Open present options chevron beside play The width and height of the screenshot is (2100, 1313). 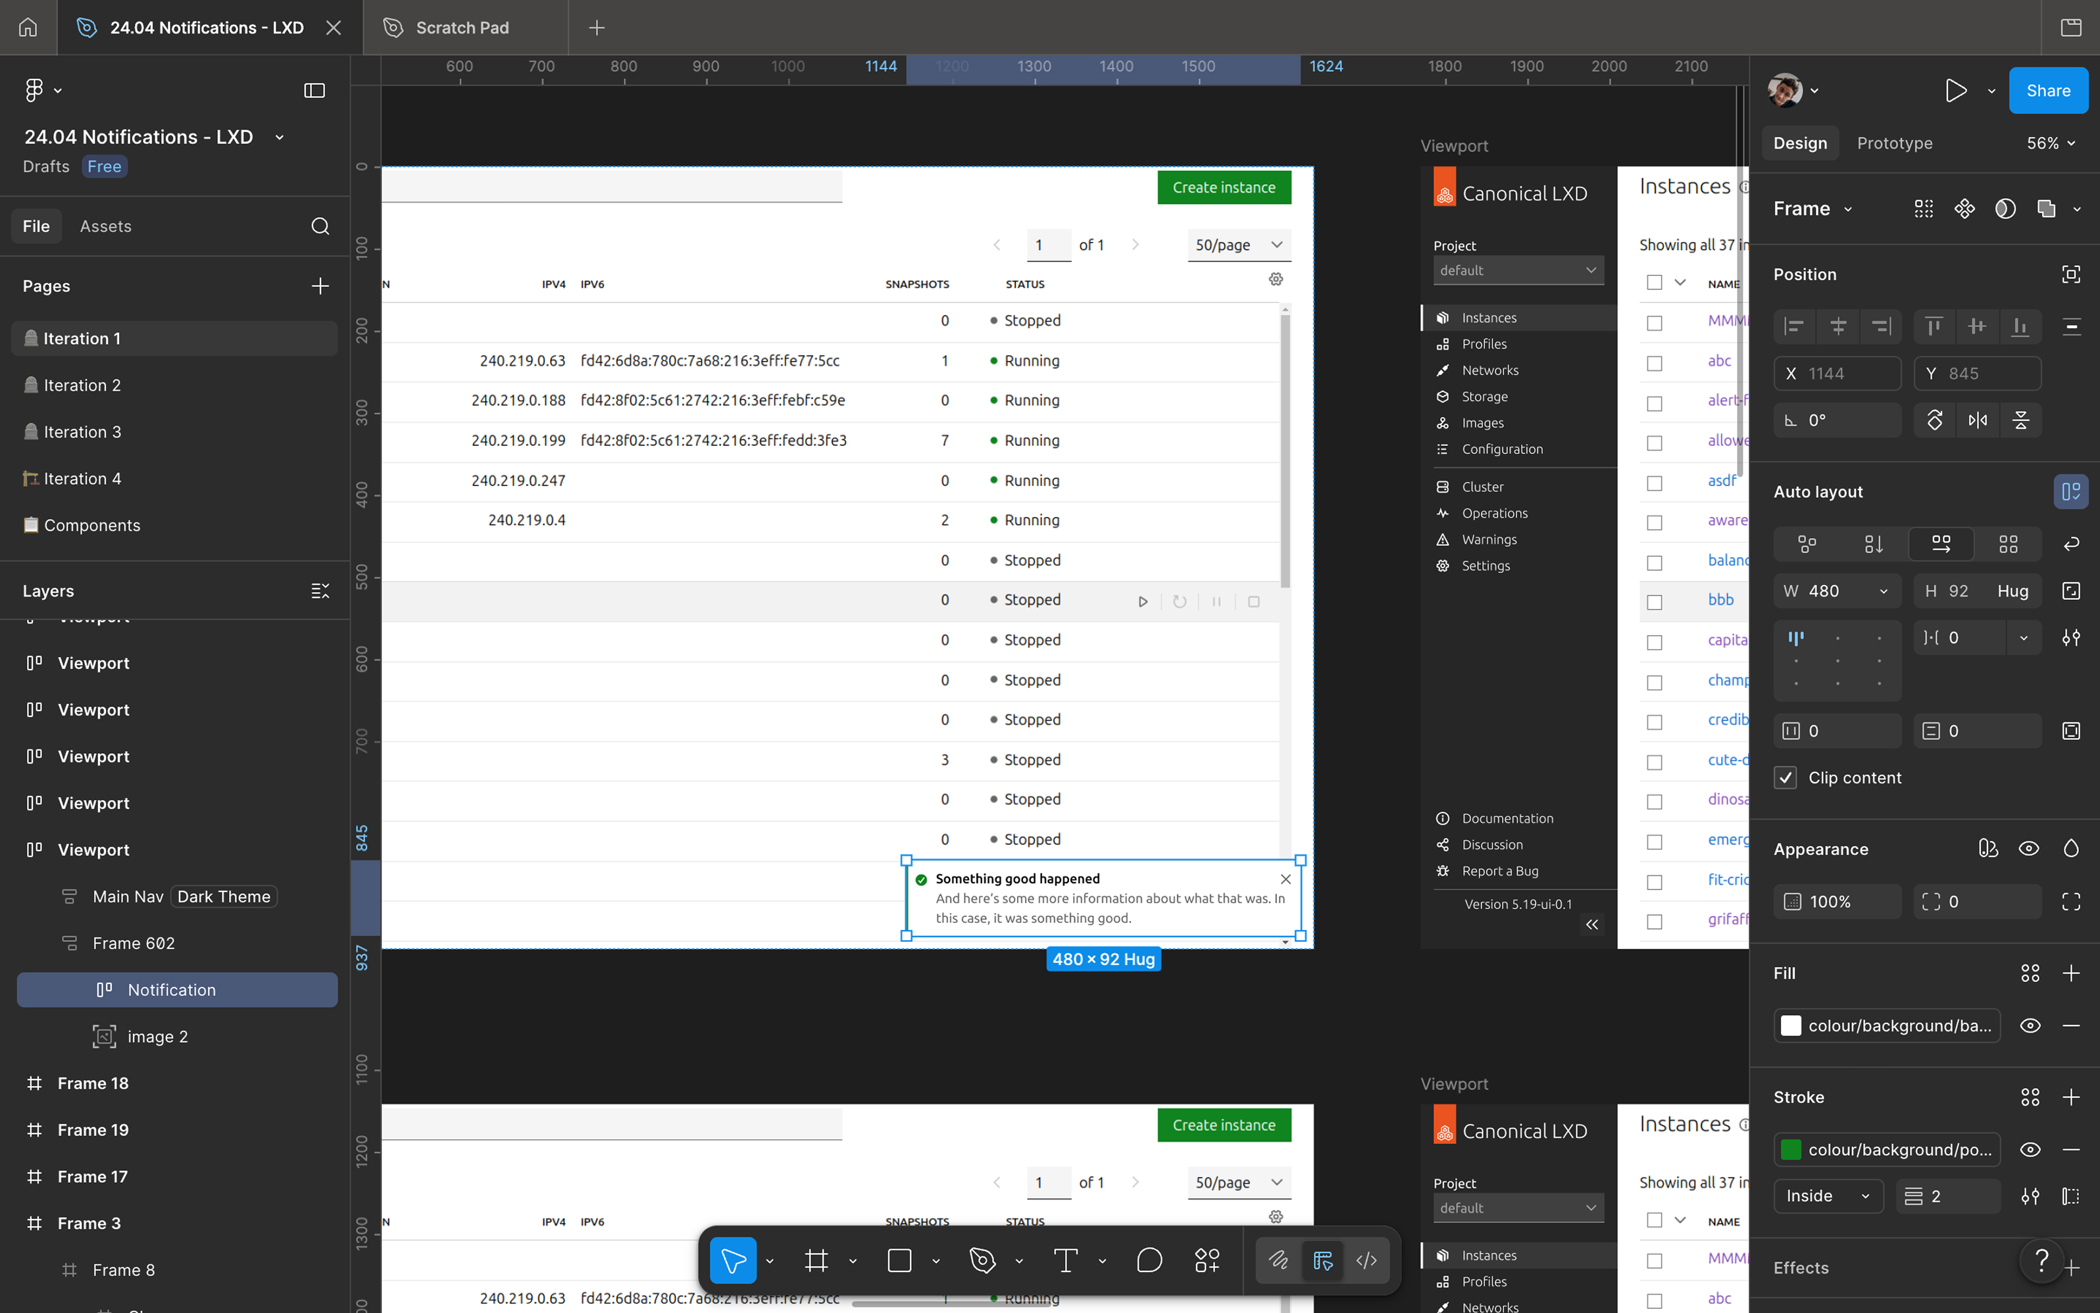[x=1991, y=91]
